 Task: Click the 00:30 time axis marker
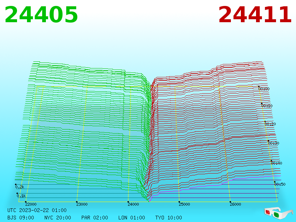click(273, 143)
